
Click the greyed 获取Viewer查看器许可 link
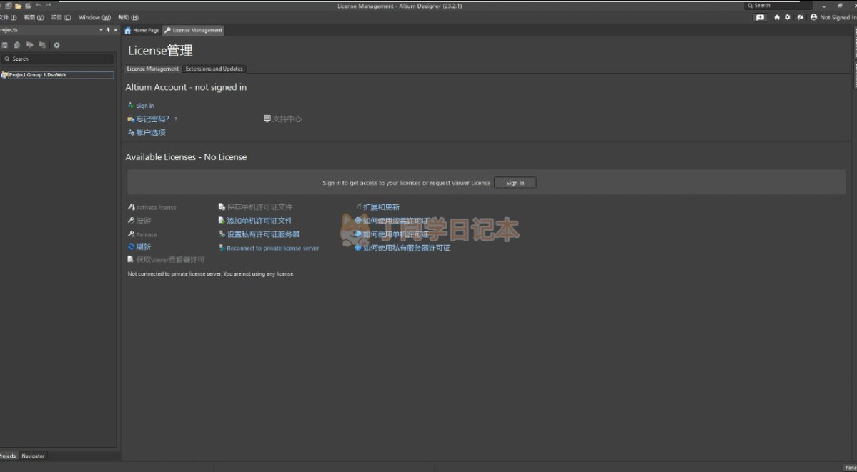170,260
